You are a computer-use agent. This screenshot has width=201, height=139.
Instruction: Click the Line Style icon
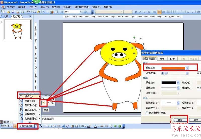pos(102,126)
